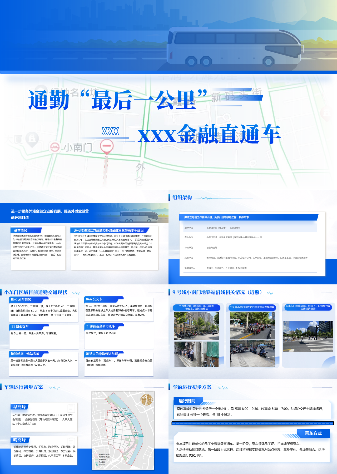This screenshot has width=337, height=474.
Task: Click the 11路公交车 card label
Action: 20,327
